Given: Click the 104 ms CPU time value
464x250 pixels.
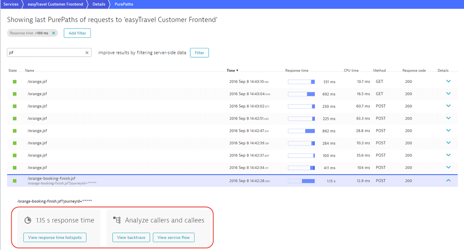Looking at the screenshot, I should [x=364, y=168].
